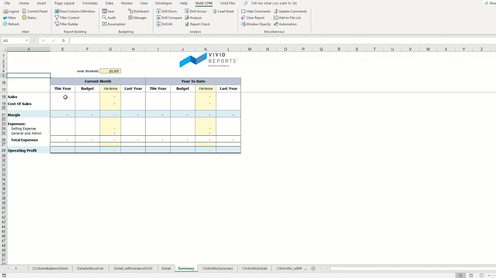496x278 pixels.
Task: Open the Detail sheet tab
Action: pos(166,269)
